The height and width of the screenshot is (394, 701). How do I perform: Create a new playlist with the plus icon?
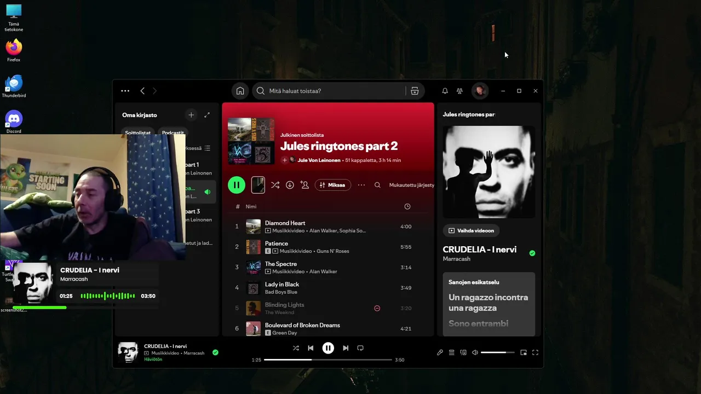click(x=191, y=115)
